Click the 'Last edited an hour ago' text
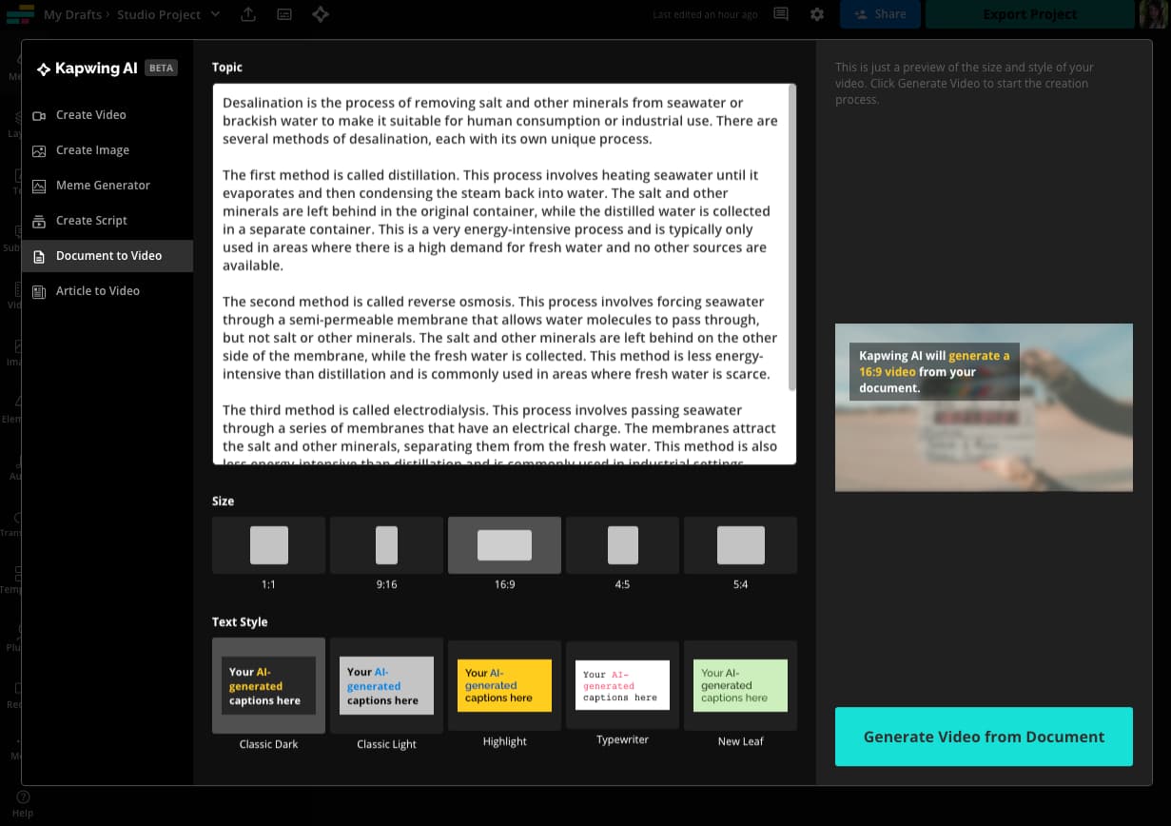 click(705, 15)
